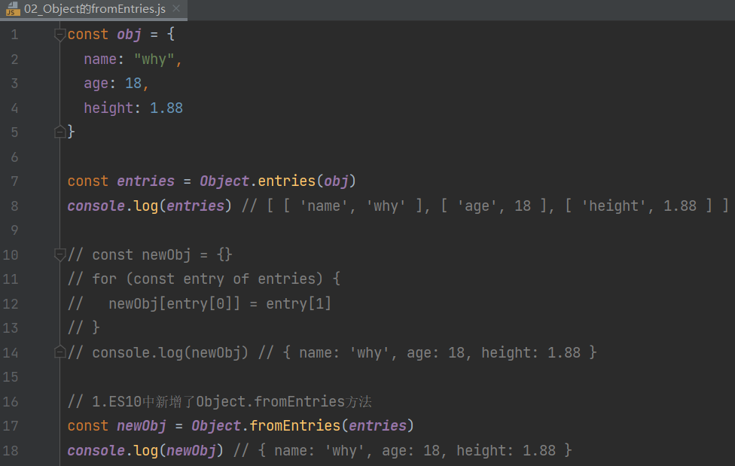Click line number 12 in the gutter
The height and width of the screenshot is (466, 735).
click(11, 304)
